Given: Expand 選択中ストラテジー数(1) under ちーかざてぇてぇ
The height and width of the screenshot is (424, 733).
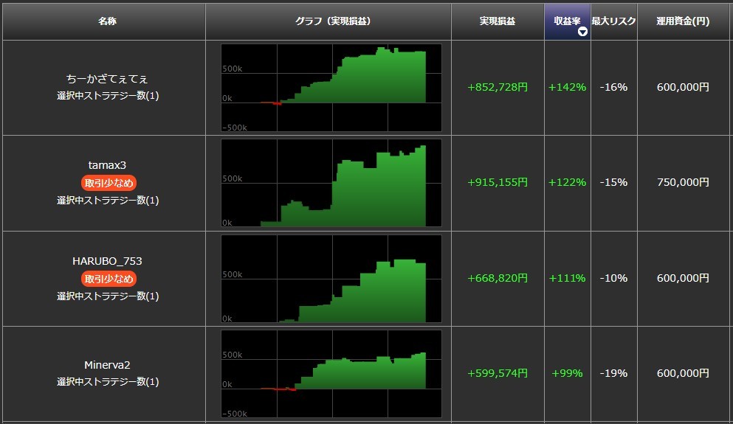Looking at the screenshot, I should [x=108, y=96].
